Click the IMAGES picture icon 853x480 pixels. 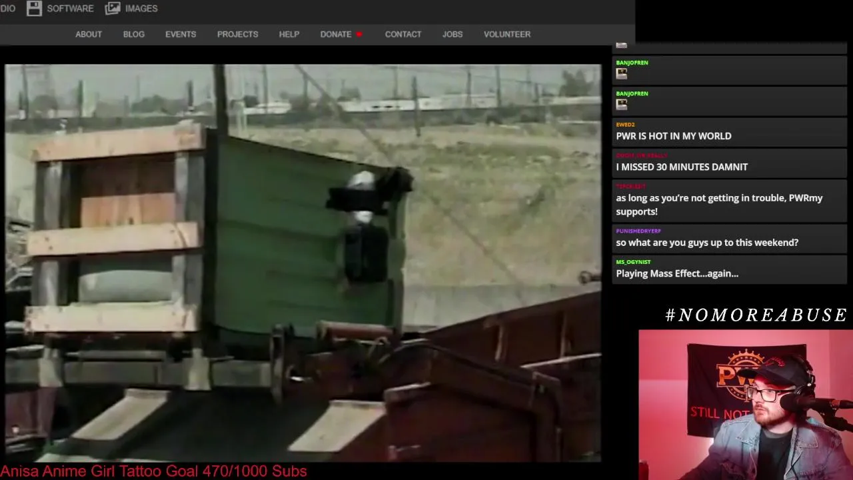click(x=113, y=8)
